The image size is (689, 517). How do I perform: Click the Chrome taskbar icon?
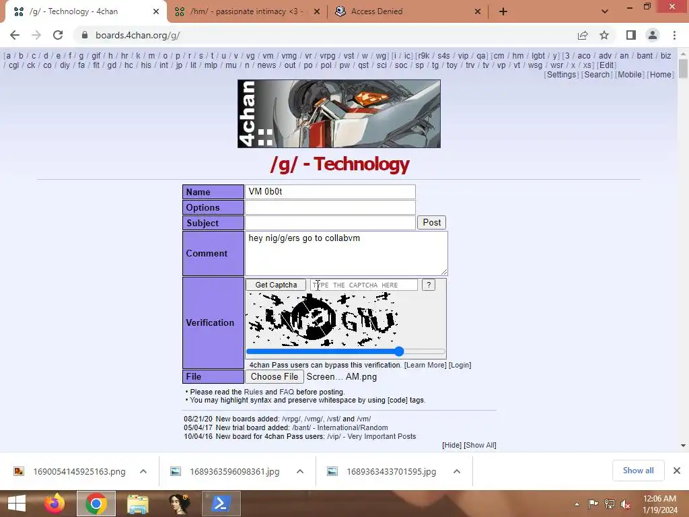click(x=96, y=504)
